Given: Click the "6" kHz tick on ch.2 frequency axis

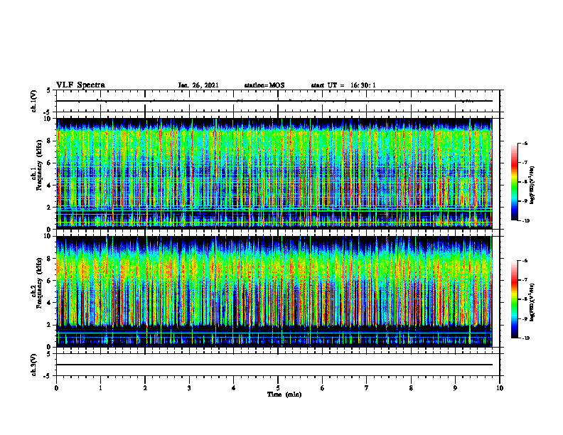Looking at the screenshot, I should point(49,281).
